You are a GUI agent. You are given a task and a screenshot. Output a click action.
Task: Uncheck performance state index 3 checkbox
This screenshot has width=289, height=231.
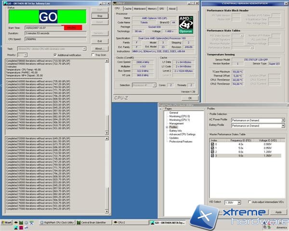[x=212, y=156]
